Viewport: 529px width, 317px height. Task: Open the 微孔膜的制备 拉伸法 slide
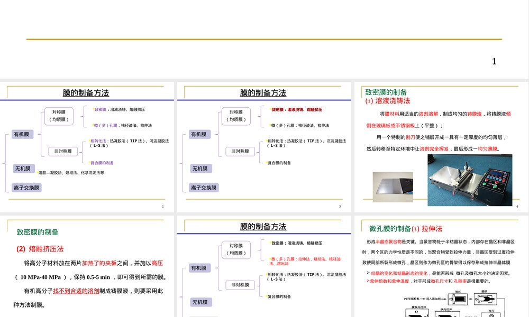pos(441,266)
